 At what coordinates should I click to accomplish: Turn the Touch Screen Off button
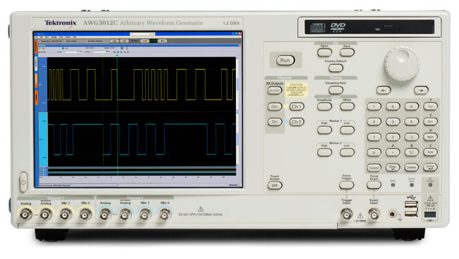click(x=275, y=185)
